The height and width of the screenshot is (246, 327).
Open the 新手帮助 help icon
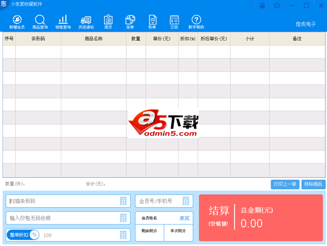click(196, 22)
